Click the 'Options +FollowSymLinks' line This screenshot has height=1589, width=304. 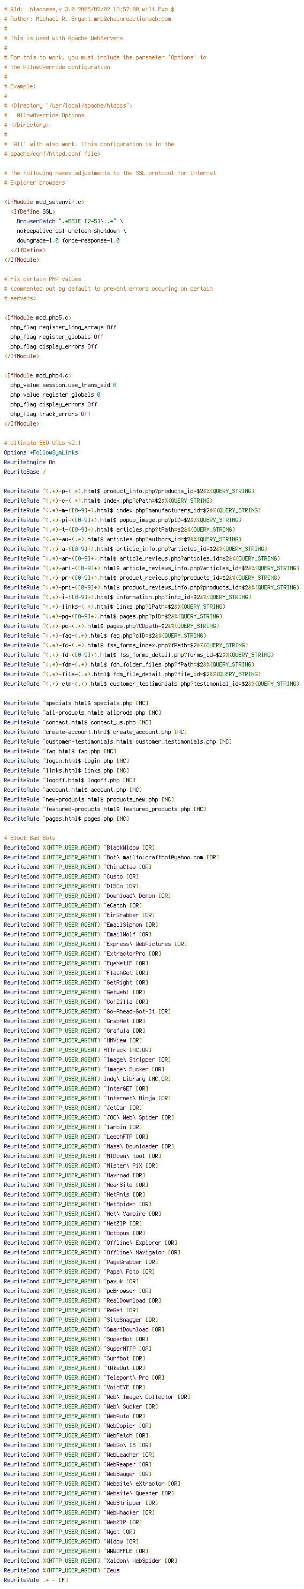click(41, 453)
